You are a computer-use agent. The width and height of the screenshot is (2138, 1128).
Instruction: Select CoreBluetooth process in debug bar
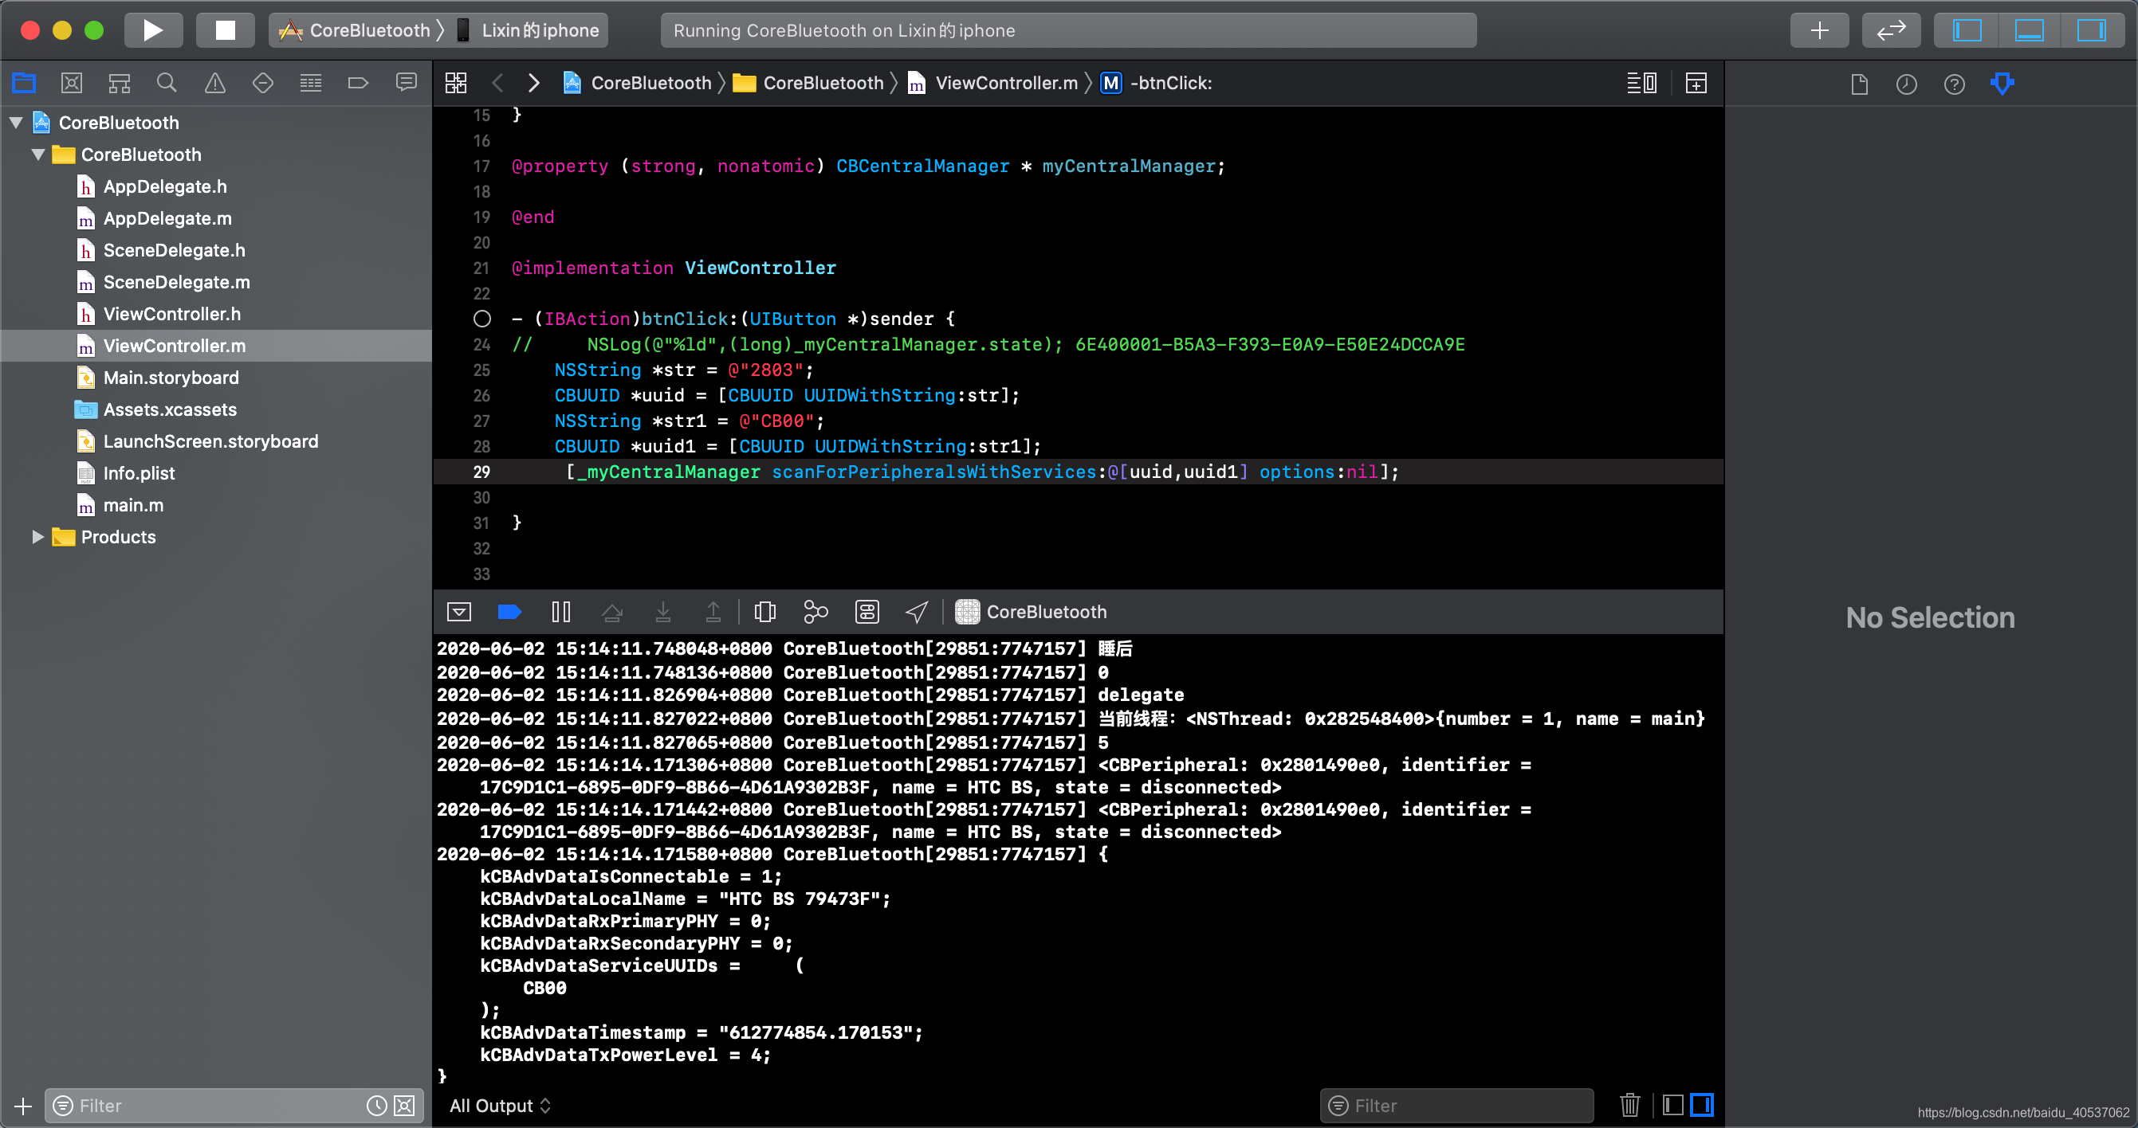1032,612
